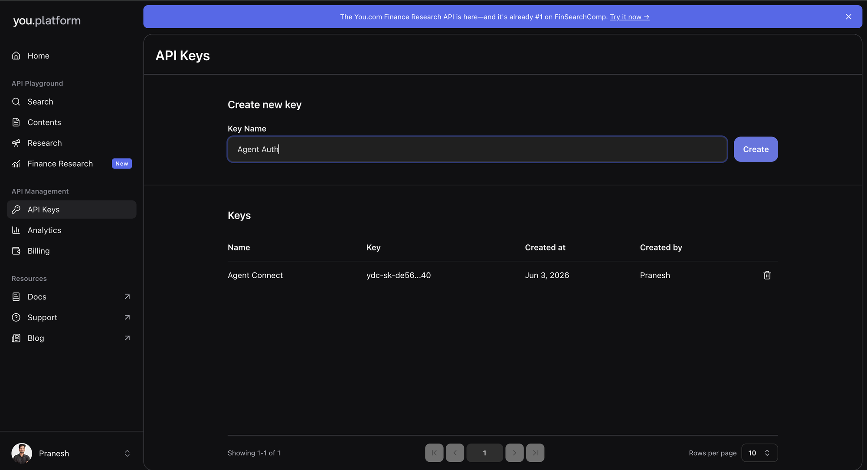867x470 pixels.
Task: Open Finance Research menu item
Action: coord(72,164)
